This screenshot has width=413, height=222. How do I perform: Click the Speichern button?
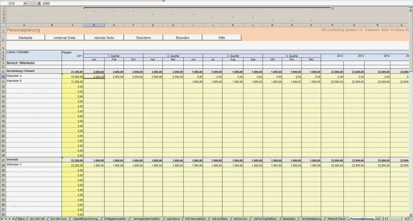(x=143, y=37)
